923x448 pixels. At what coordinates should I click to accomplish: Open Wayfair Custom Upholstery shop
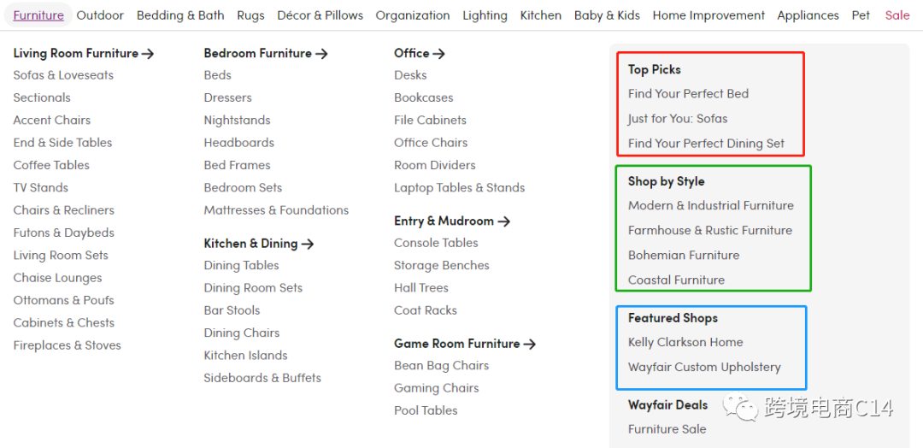704,368
